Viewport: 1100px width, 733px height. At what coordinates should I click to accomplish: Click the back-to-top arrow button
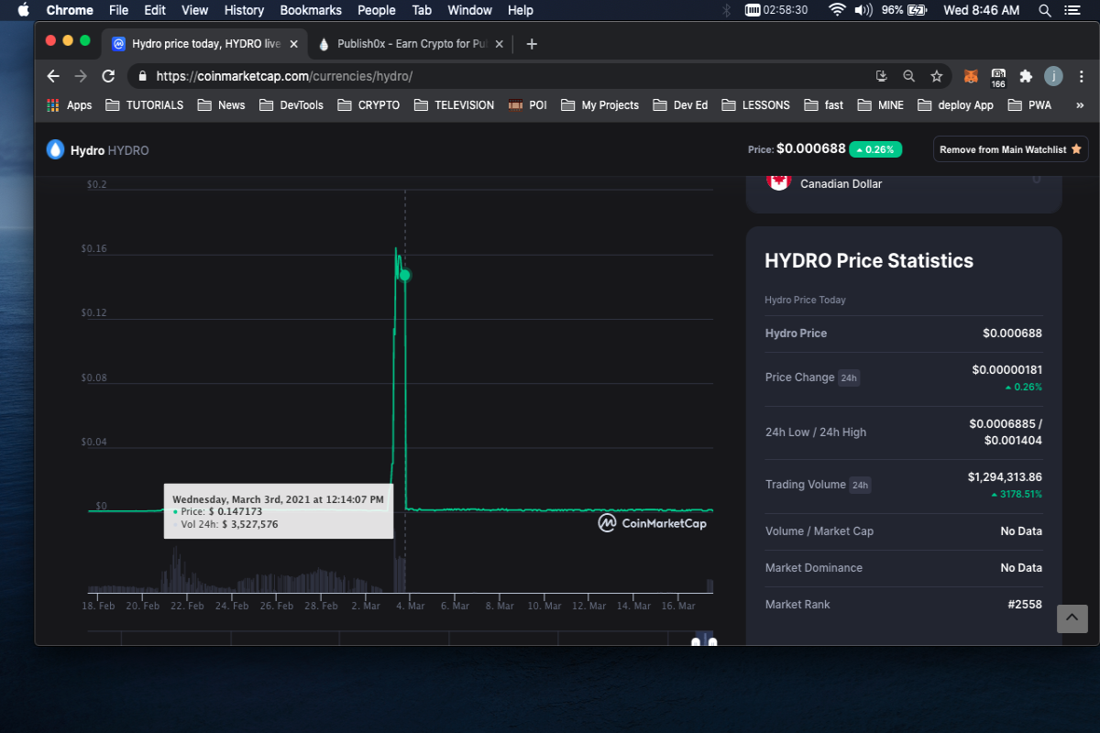coord(1072,618)
